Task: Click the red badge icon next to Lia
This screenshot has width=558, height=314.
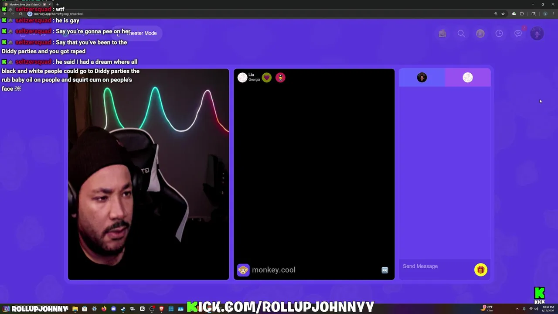Action: tap(280, 78)
